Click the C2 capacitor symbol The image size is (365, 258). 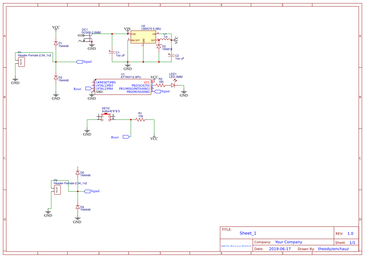coord(171,56)
